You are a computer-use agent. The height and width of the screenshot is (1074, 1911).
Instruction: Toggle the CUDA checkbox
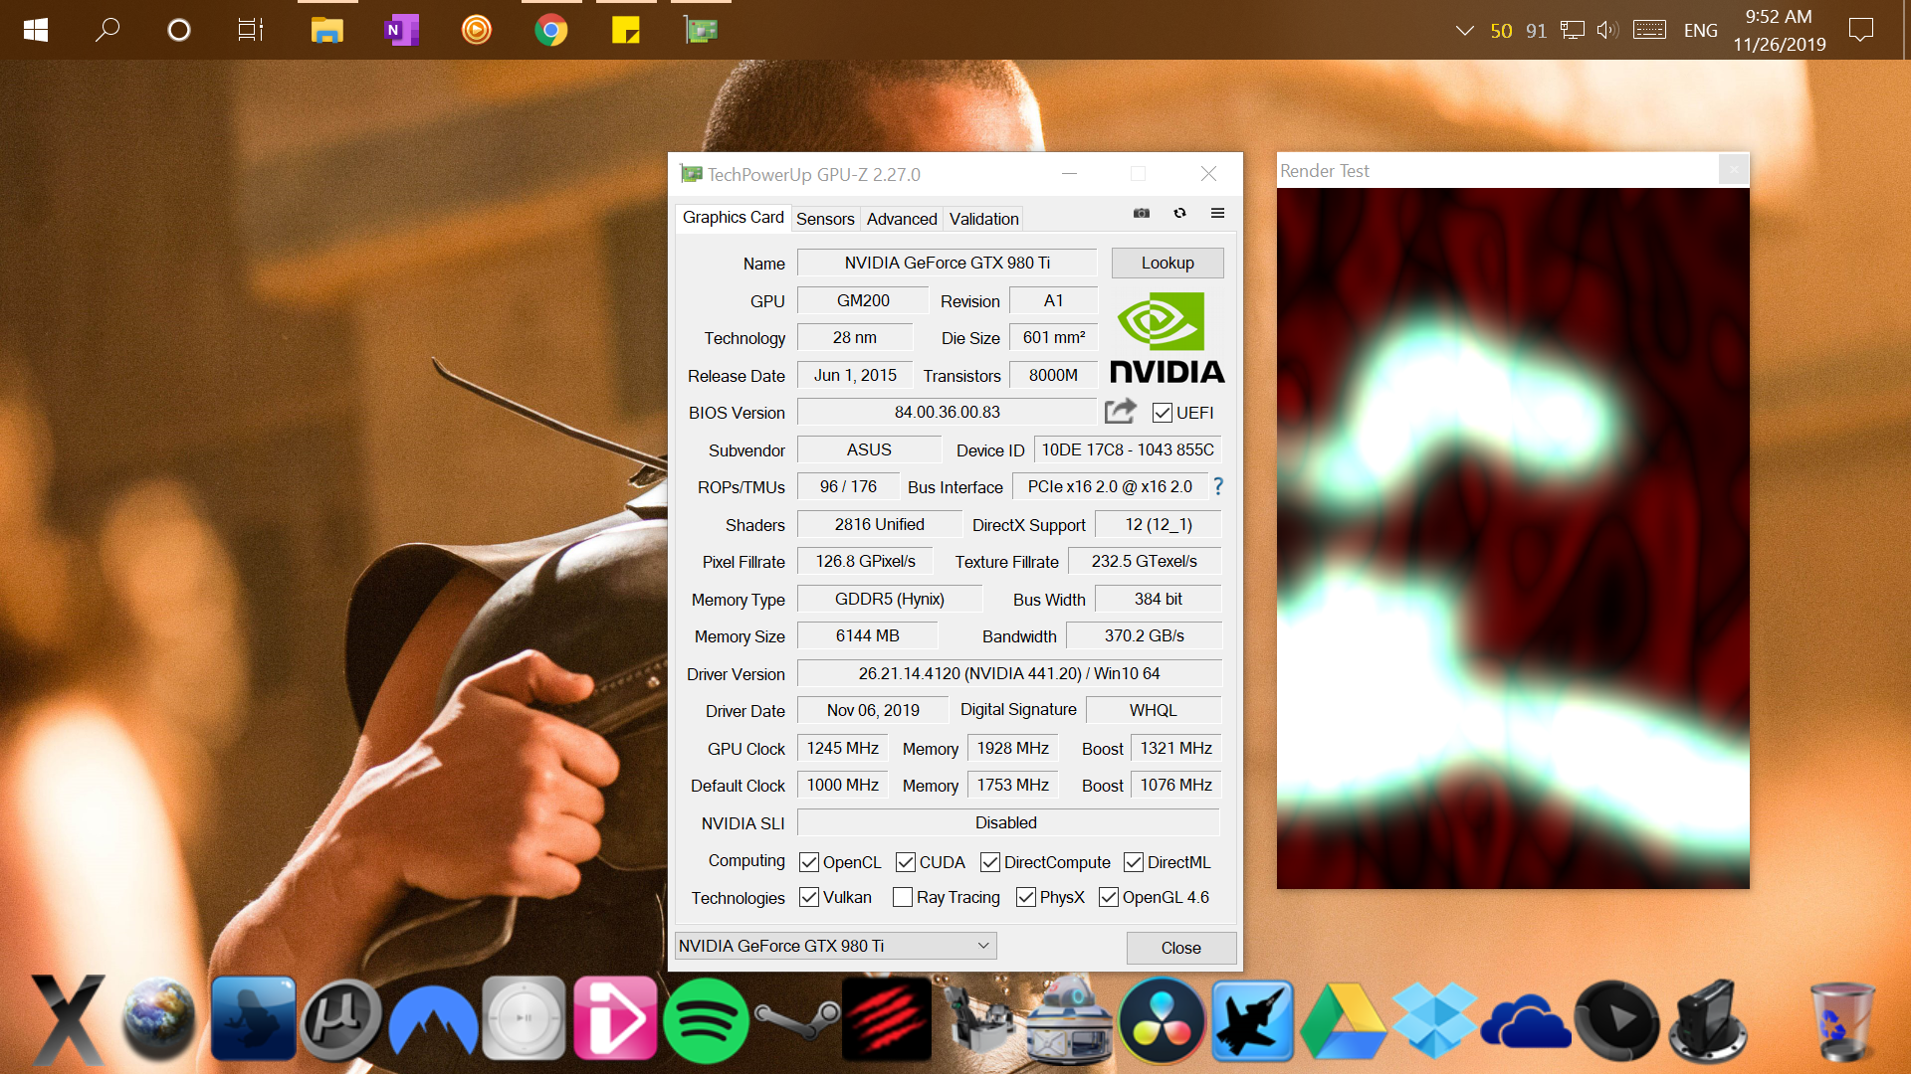click(905, 862)
